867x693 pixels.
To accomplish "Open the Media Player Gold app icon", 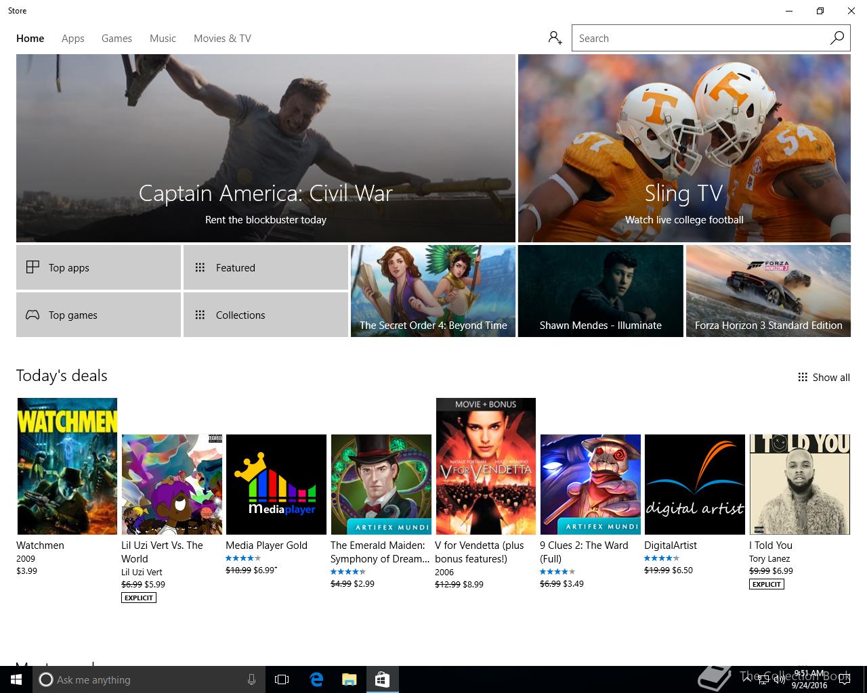I will (x=276, y=485).
